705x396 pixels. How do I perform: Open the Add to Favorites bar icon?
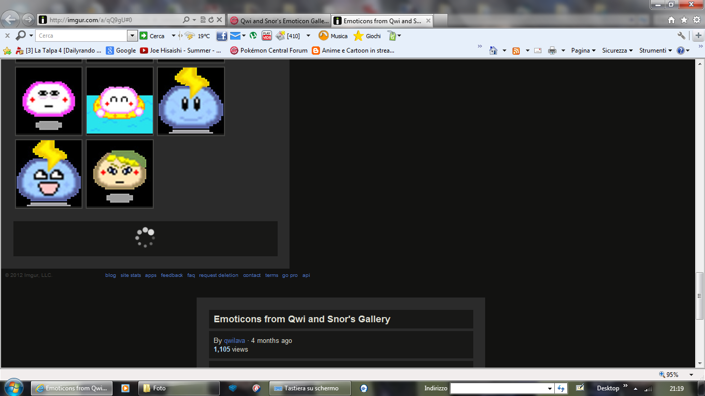tap(7, 51)
